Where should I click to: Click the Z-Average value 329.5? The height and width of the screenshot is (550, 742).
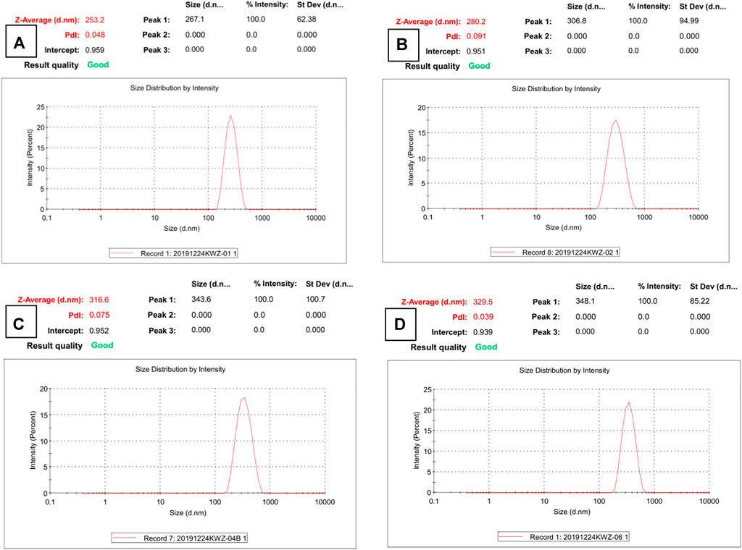(x=483, y=302)
